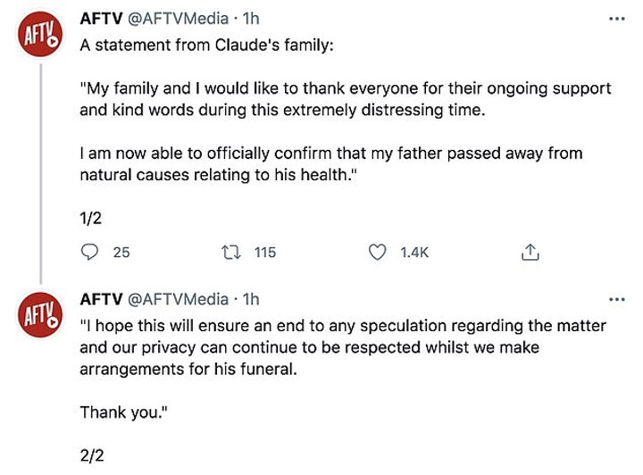Open more options on second tweet
The height and width of the screenshot is (475, 643).
(x=616, y=299)
